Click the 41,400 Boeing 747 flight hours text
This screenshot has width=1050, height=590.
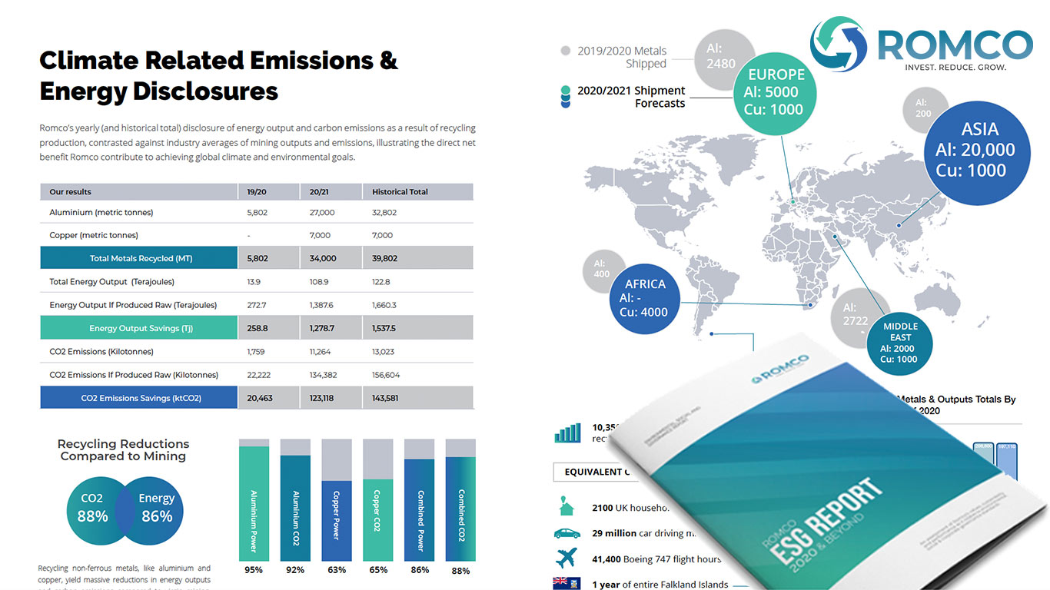pos(656,559)
